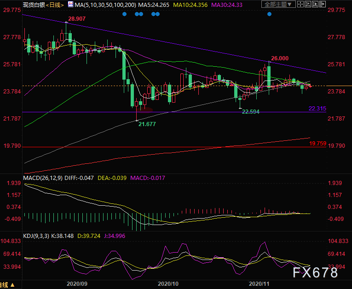
Task: Click the DEA:-0.039 value
Action: tap(112, 178)
